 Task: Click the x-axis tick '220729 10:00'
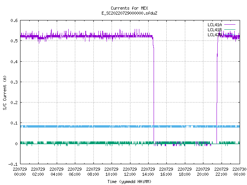coord(111,172)
